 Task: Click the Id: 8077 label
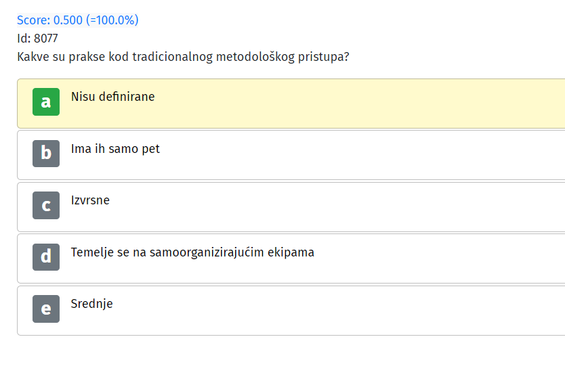point(37,39)
